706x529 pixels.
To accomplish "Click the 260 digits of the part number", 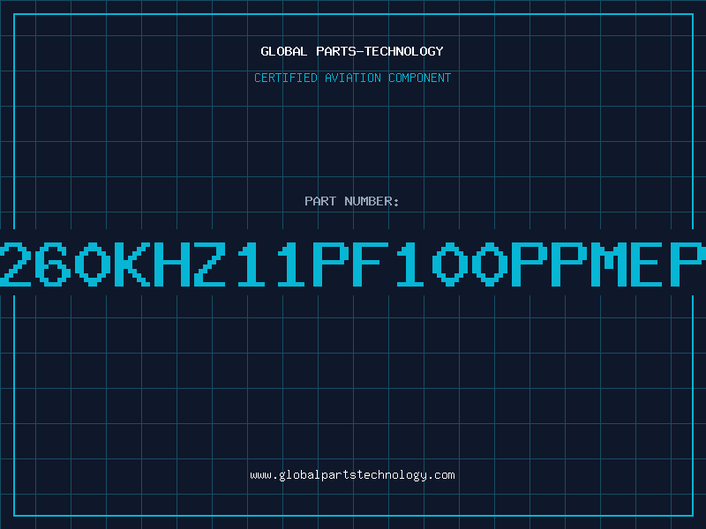I will (x=55, y=264).
